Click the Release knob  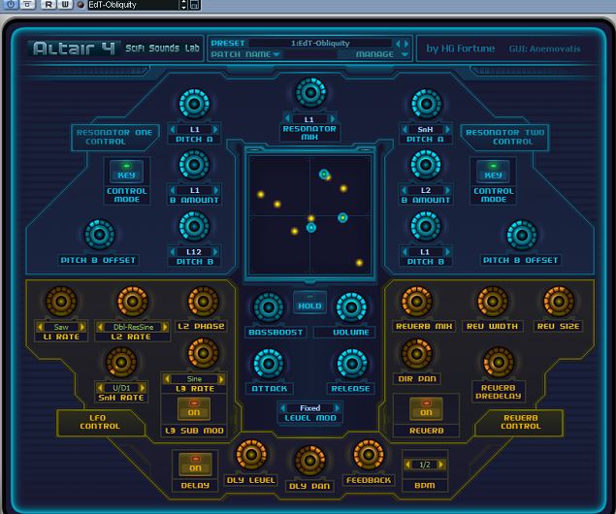[x=352, y=364]
